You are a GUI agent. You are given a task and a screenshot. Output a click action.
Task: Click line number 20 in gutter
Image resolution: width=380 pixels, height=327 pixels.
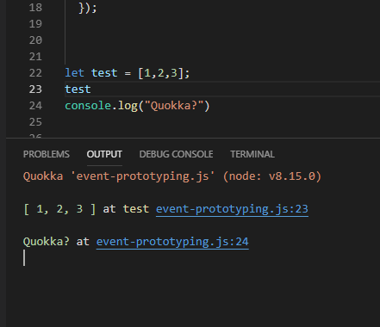[35, 40]
